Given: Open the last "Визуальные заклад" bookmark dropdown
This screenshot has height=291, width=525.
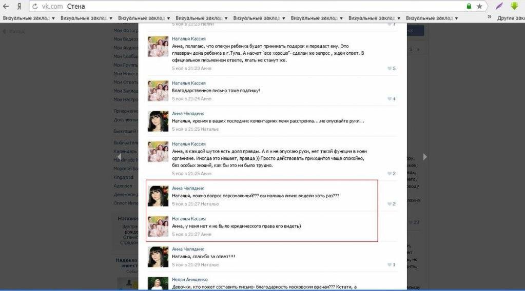Looking at the screenshot, I should click(432, 18).
